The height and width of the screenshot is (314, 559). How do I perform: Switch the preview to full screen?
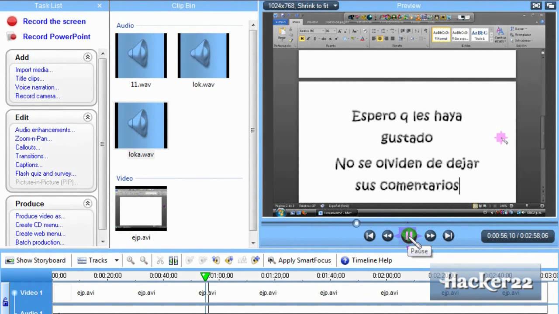click(x=536, y=6)
